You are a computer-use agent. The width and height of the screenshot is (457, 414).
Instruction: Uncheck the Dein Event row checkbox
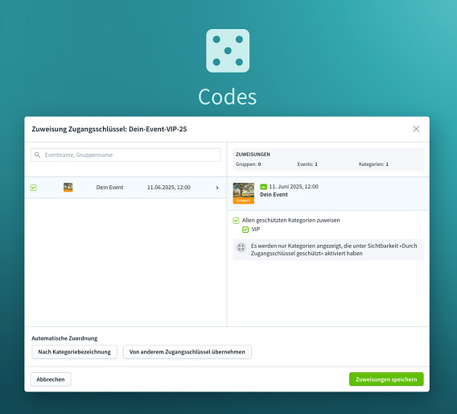coord(34,188)
